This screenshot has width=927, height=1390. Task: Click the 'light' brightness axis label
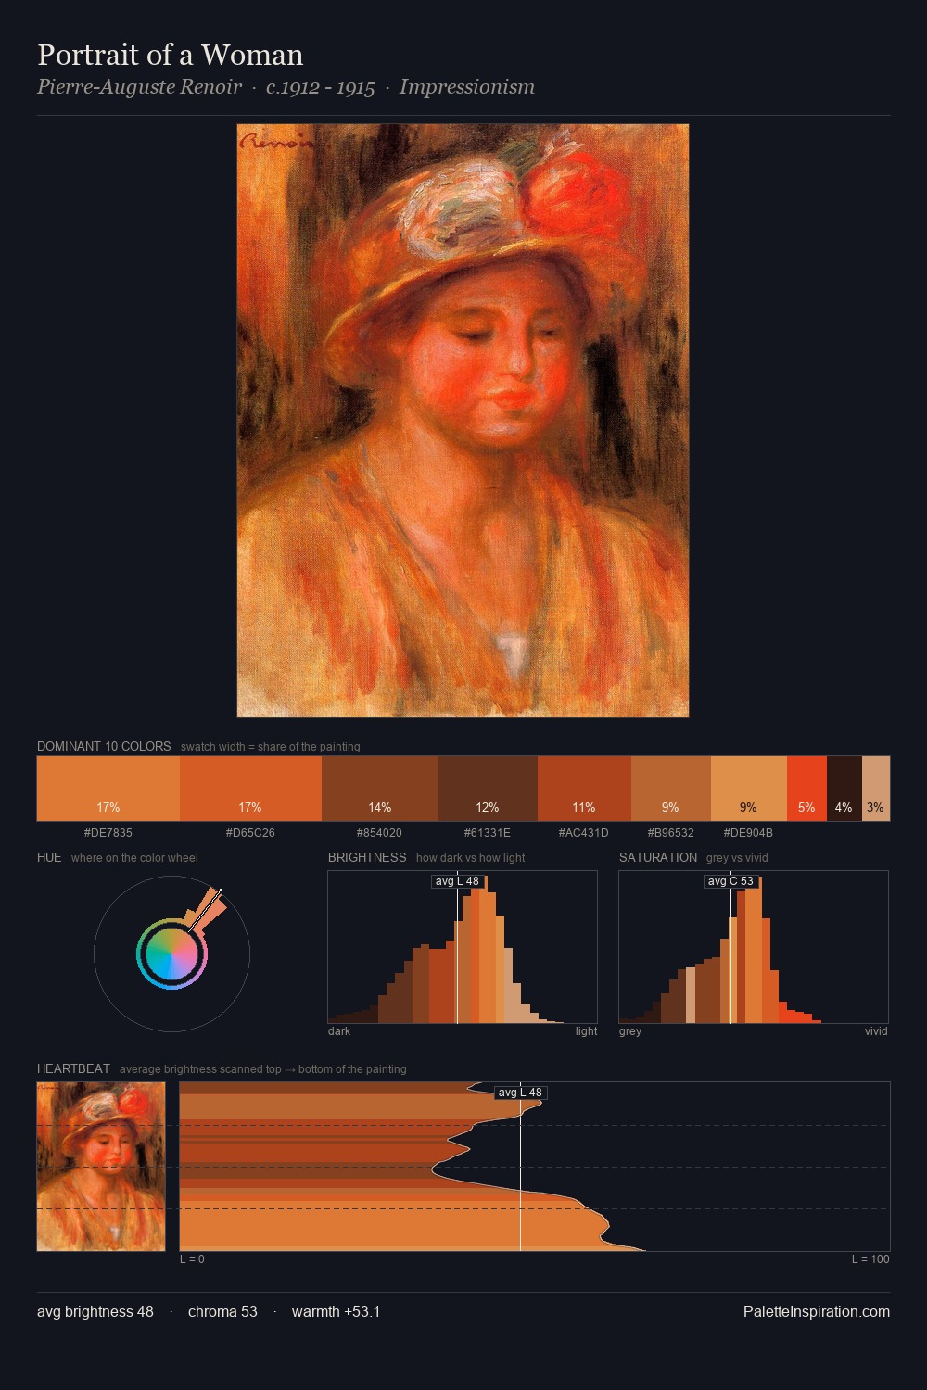coord(587,1031)
